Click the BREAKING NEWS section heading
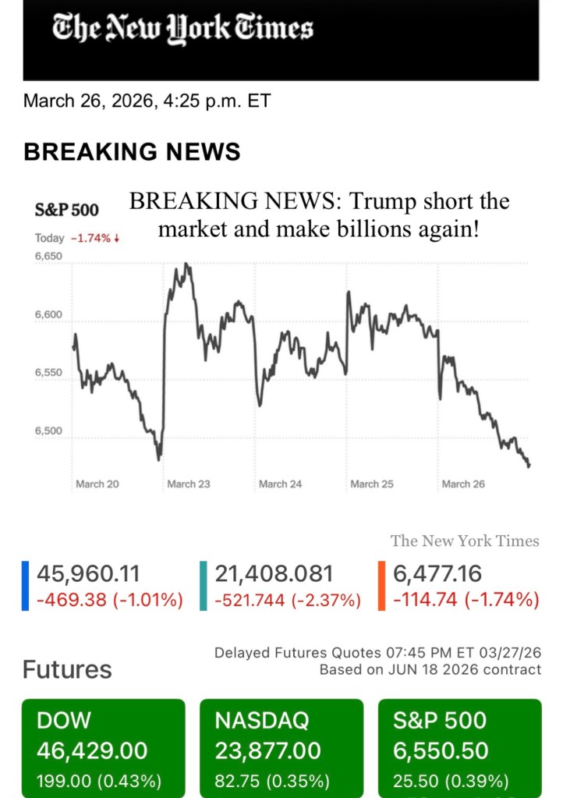The width and height of the screenshot is (563, 798). coord(132,151)
